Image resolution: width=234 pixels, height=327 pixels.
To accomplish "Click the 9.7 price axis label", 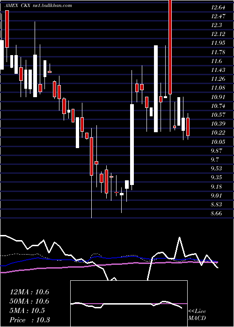I will pyautogui.click(x=216, y=160).
